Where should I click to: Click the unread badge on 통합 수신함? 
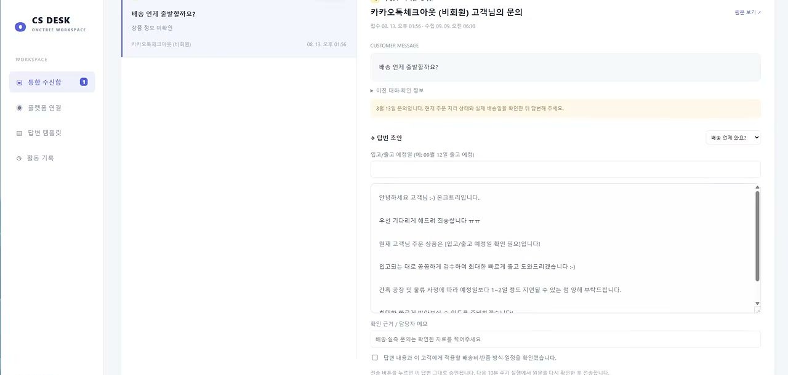84,82
